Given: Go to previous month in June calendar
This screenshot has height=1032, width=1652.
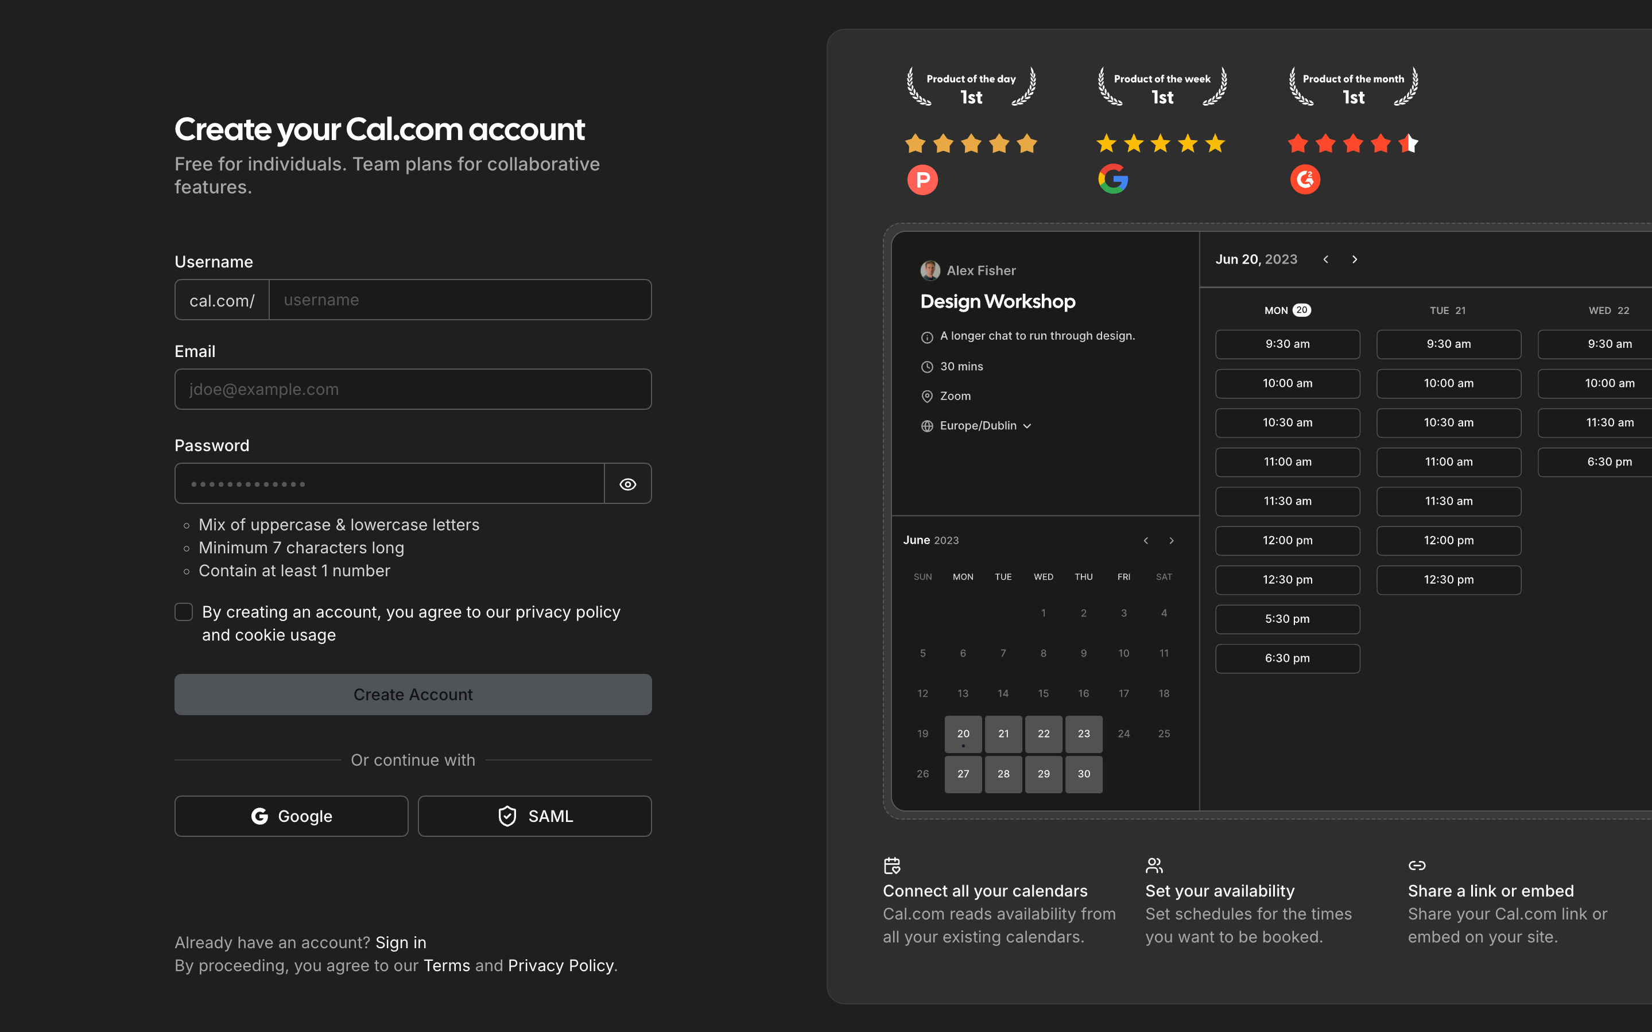Looking at the screenshot, I should pyautogui.click(x=1146, y=541).
